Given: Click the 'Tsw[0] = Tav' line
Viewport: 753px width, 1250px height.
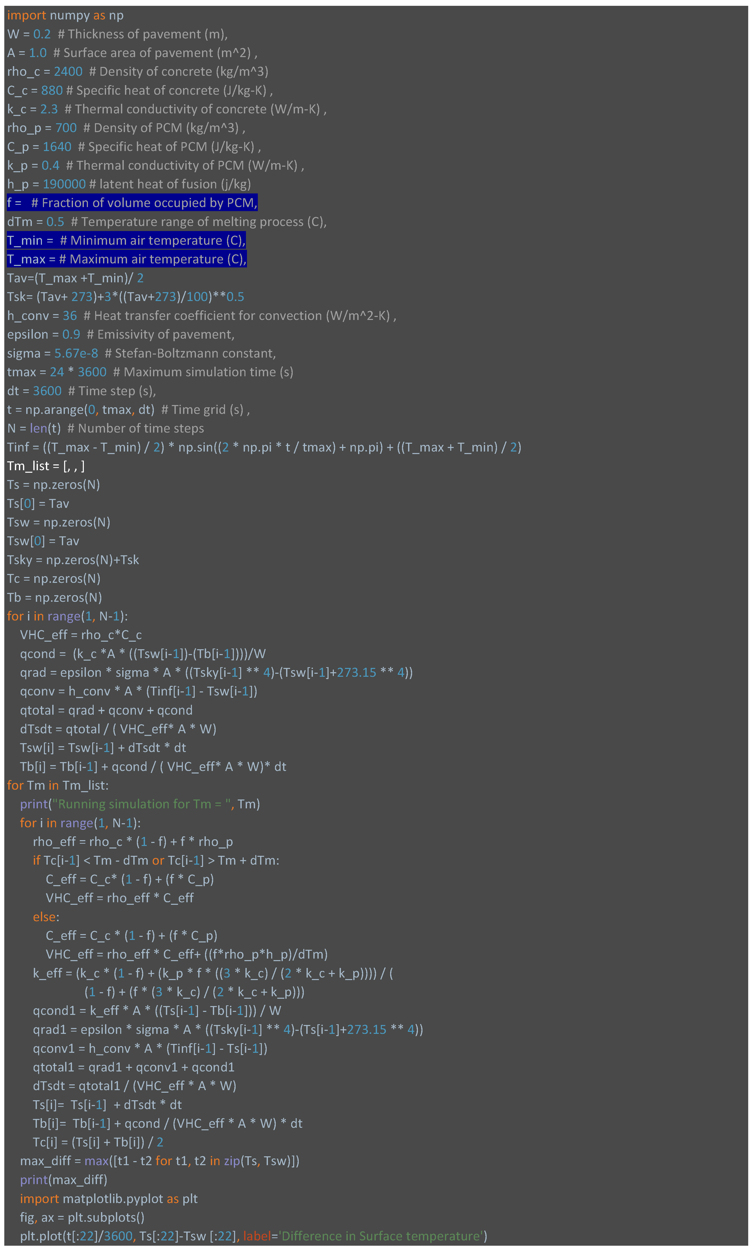Looking at the screenshot, I should point(43,541).
